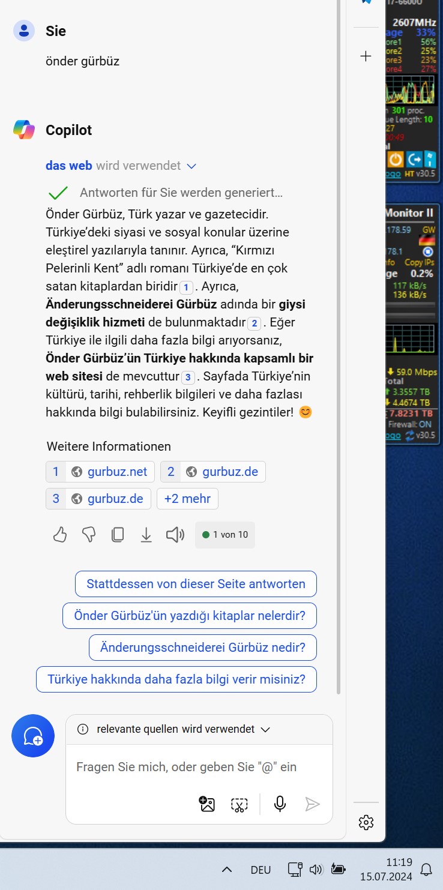Click the CPU usage graph in gadget

411,89
